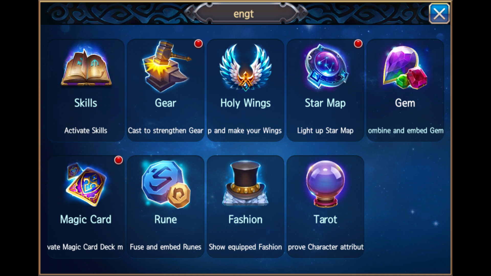Viewport: 491px width, 276px height.
Task: Open the Skills spellbook icon
Action: [x=86, y=67]
